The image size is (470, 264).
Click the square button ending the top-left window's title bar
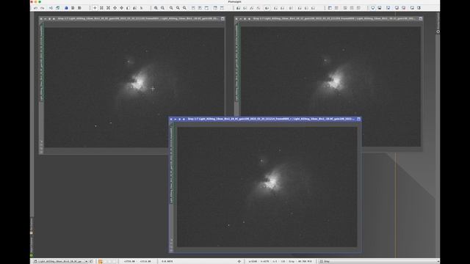coord(223,18)
